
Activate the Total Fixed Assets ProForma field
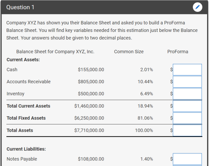point(187,118)
